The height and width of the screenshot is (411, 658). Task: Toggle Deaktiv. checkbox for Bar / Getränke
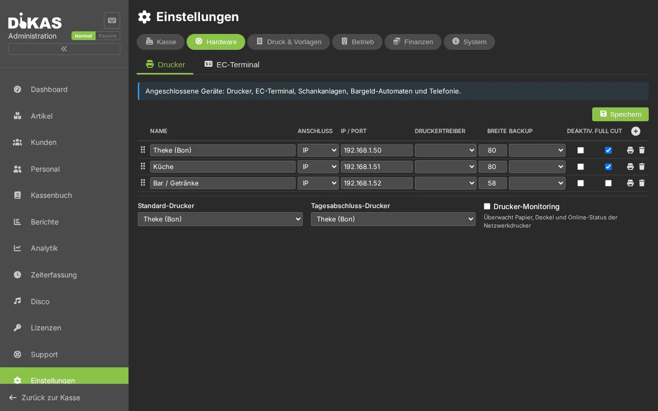tap(580, 183)
